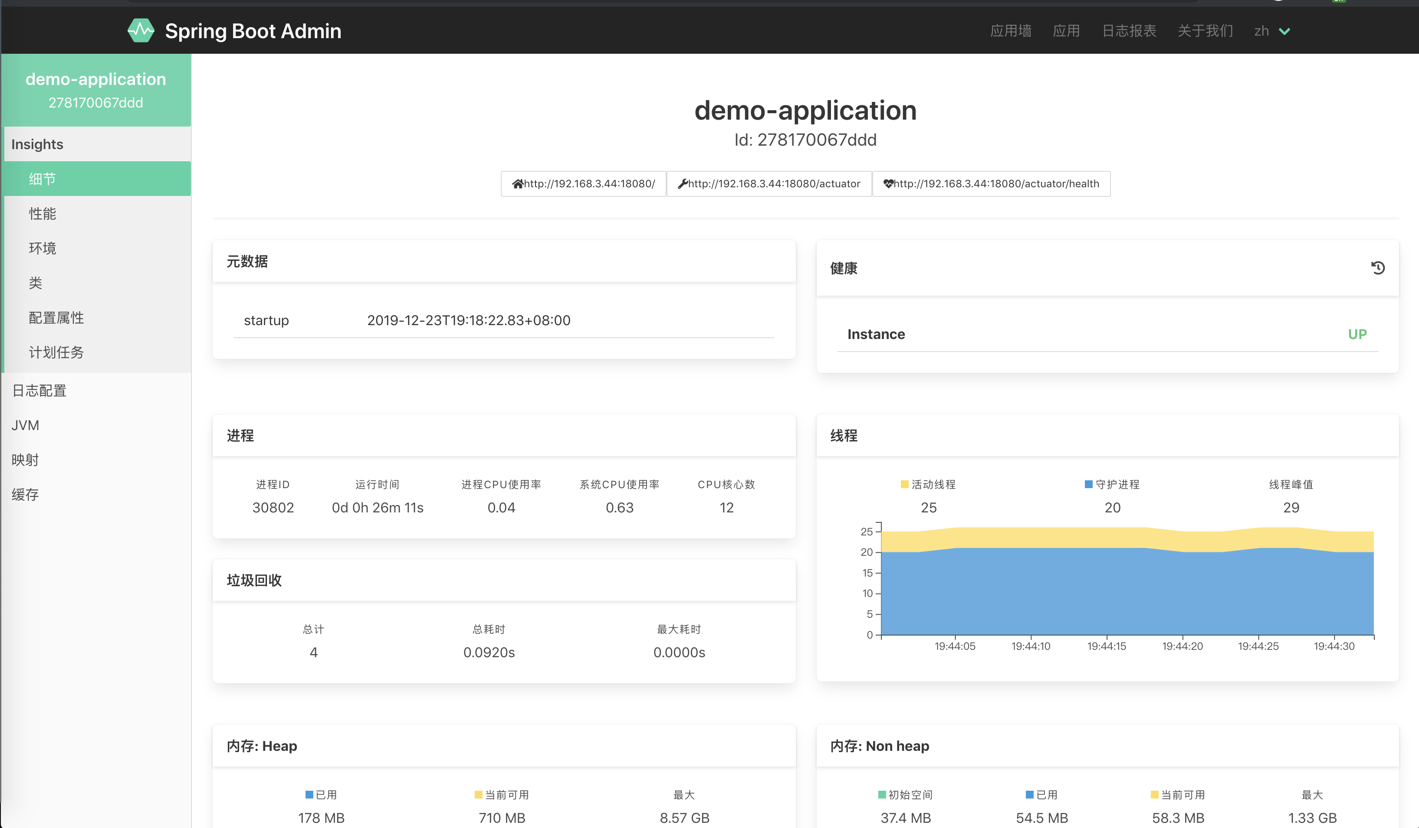The width and height of the screenshot is (1419, 828).
Task: Open 日志配置 sidebar item
Action: [39, 391]
